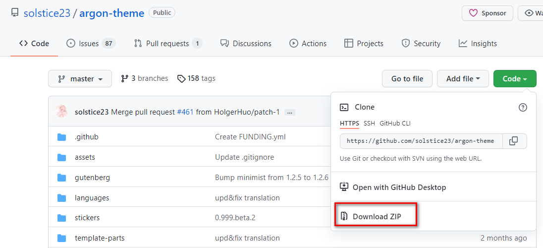Open the Security tab
543x248 pixels.
click(421, 43)
